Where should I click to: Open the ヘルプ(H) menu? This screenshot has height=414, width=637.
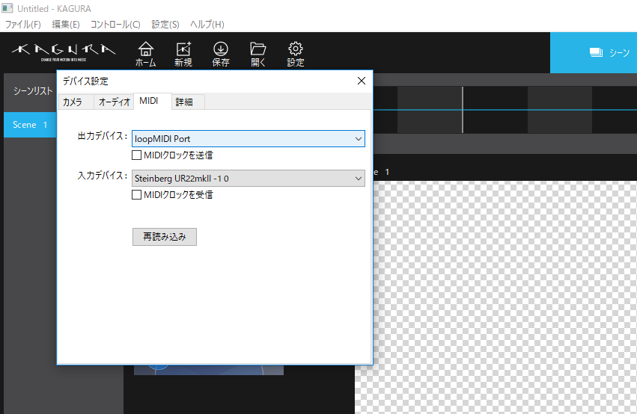[207, 25]
